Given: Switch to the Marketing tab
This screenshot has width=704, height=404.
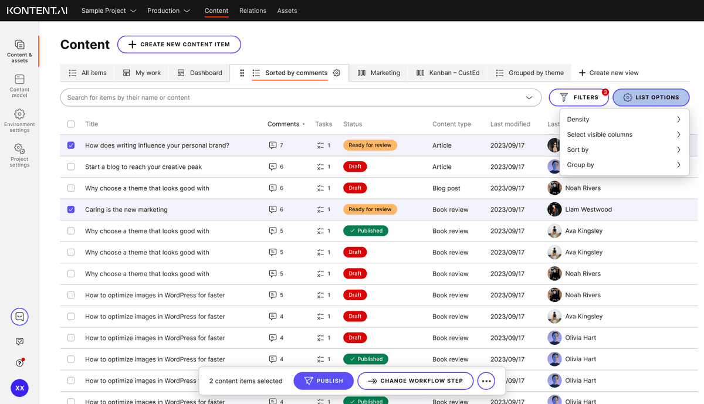Looking at the screenshot, I should (384, 73).
